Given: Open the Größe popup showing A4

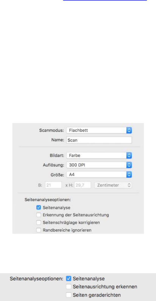Looking at the screenshot, I should pyautogui.click(x=99, y=175).
